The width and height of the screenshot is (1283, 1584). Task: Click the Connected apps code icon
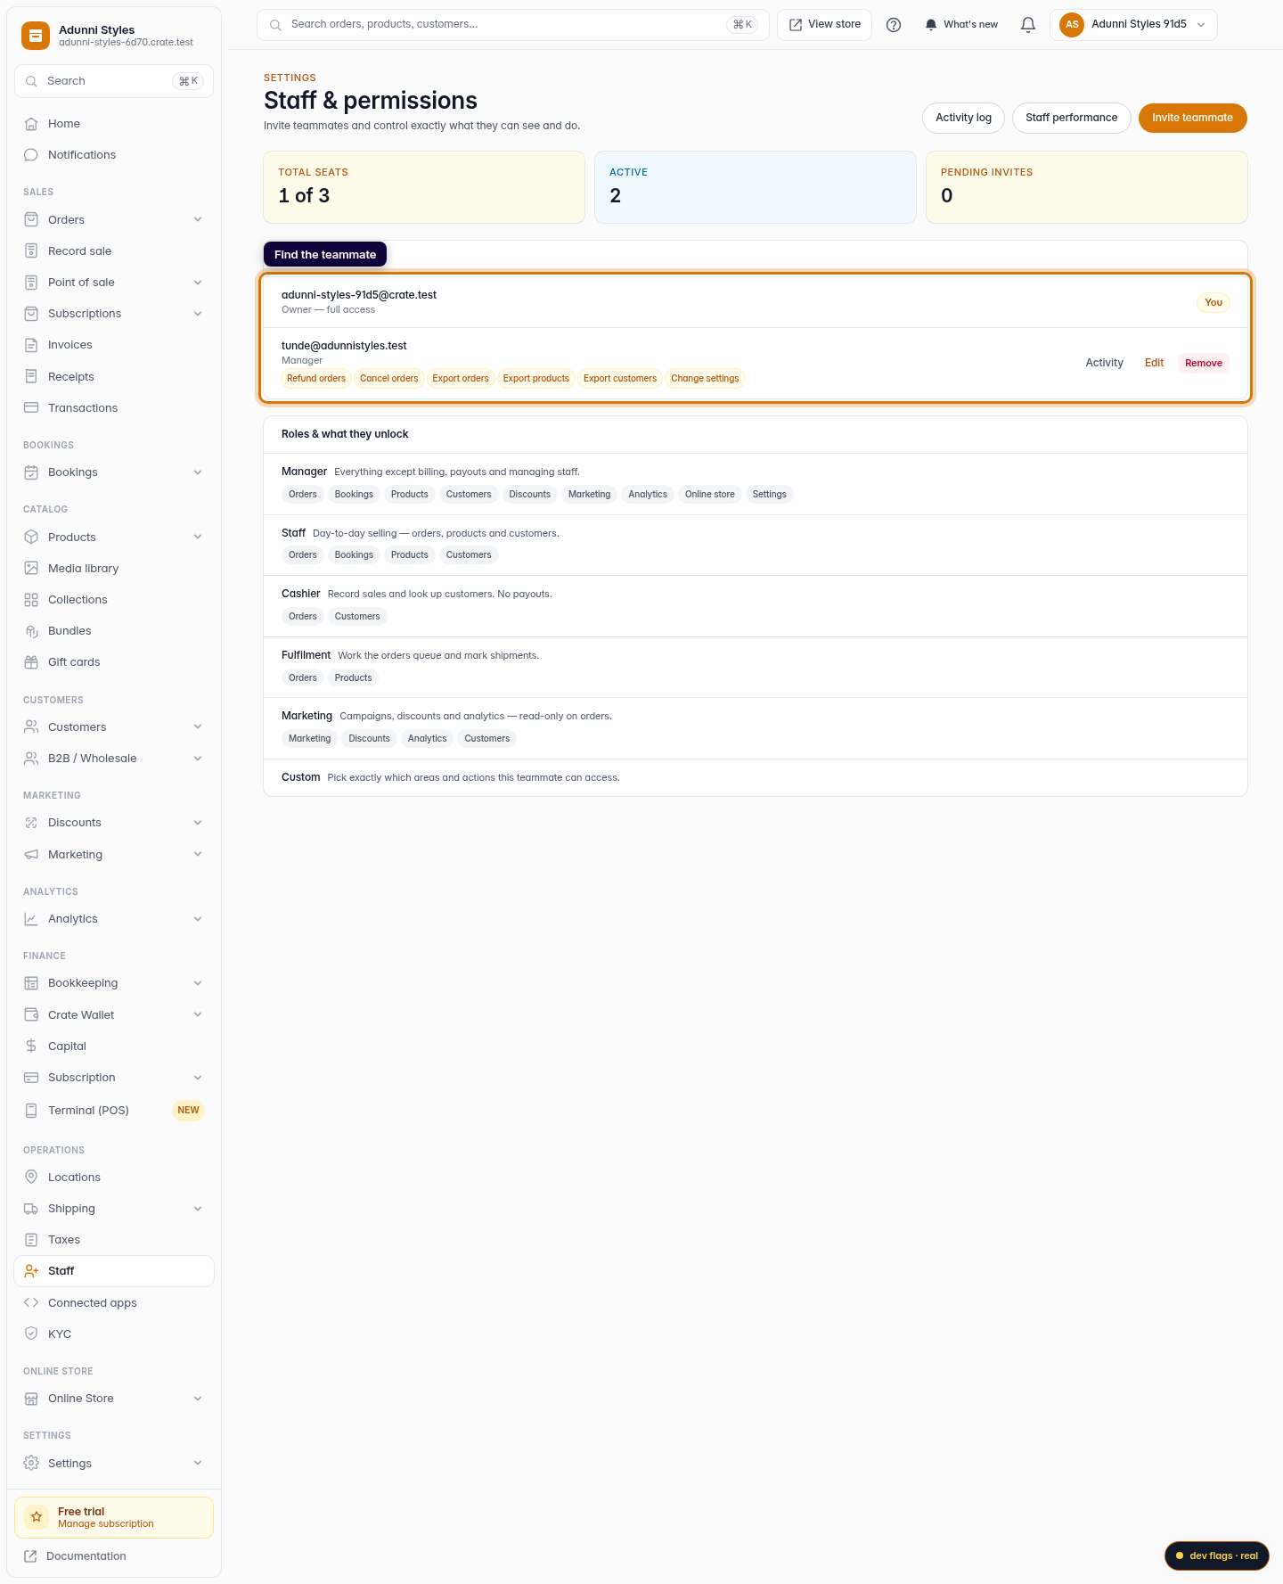31,1303
